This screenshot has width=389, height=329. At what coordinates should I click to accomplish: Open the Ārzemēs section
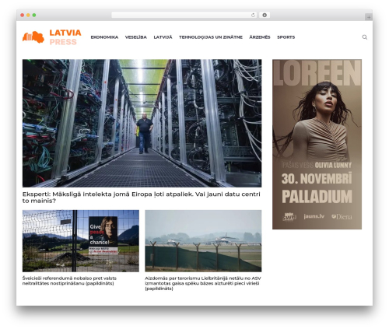point(260,37)
